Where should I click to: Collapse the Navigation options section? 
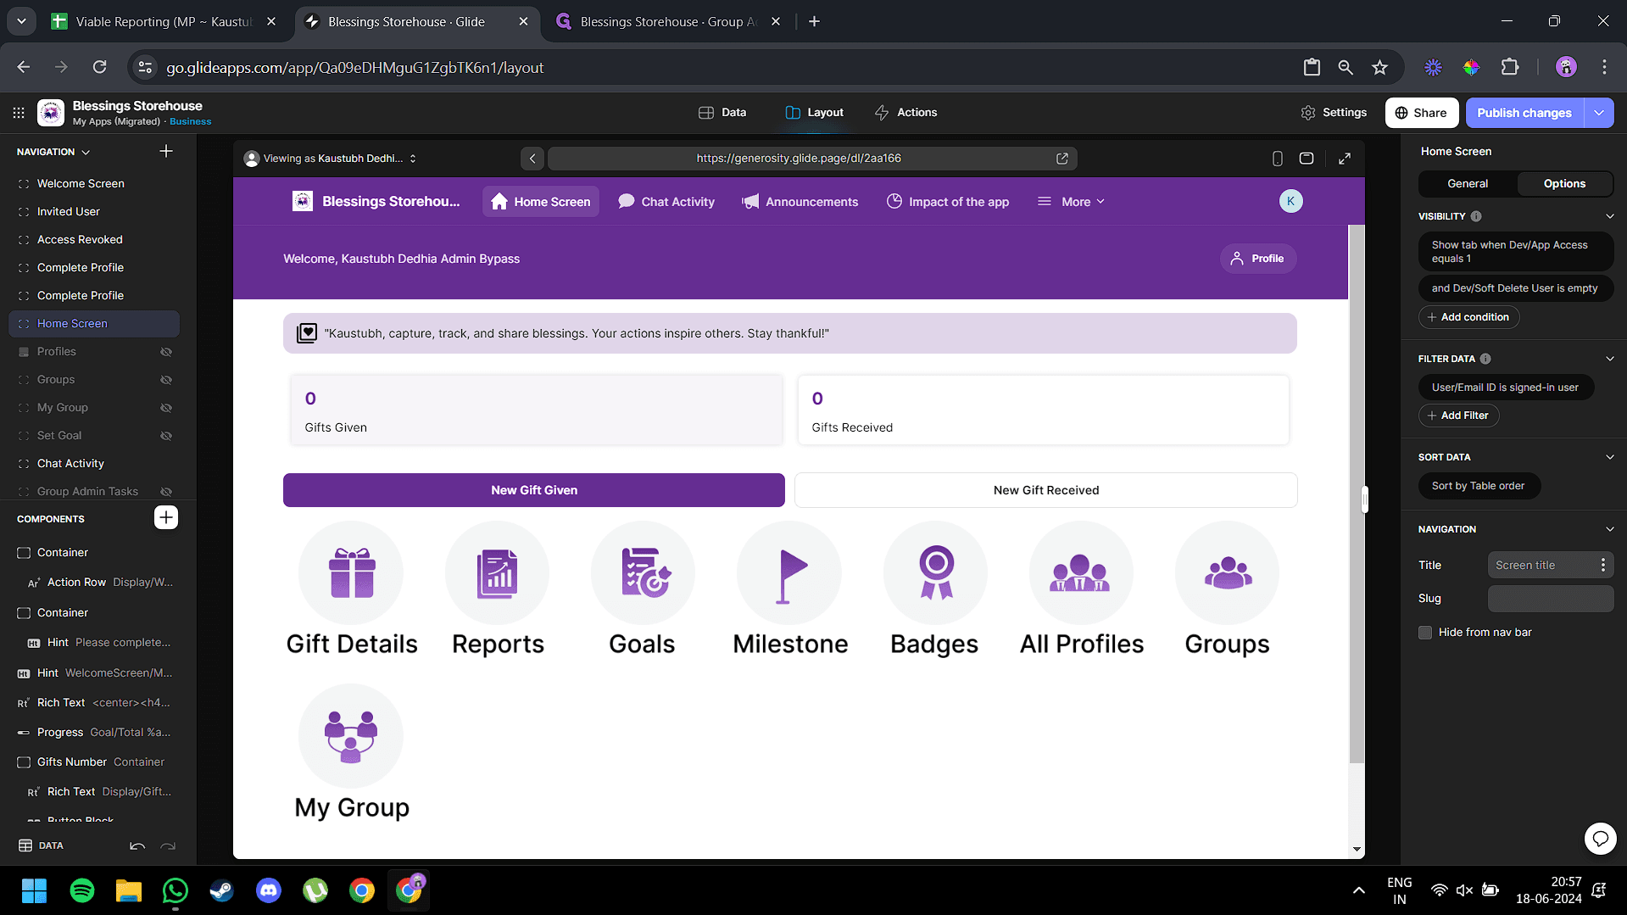point(1610,529)
